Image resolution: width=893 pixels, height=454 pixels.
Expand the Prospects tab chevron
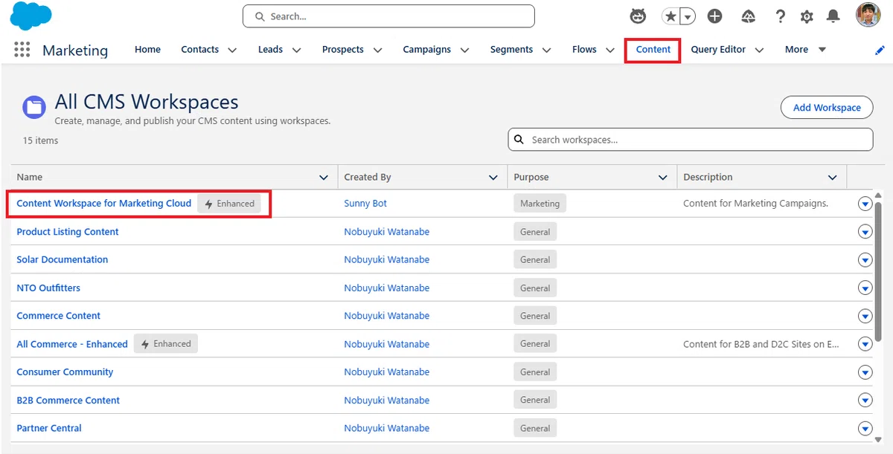[x=377, y=51]
